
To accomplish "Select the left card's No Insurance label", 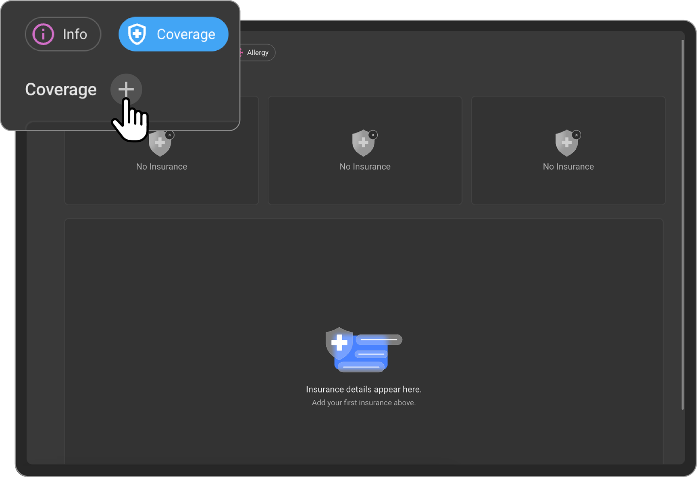I will 162,167.
